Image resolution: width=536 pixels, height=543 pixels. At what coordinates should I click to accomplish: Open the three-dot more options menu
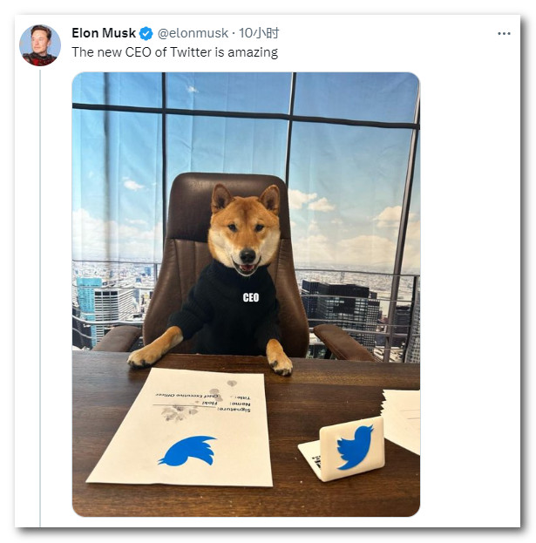[504, 34]
